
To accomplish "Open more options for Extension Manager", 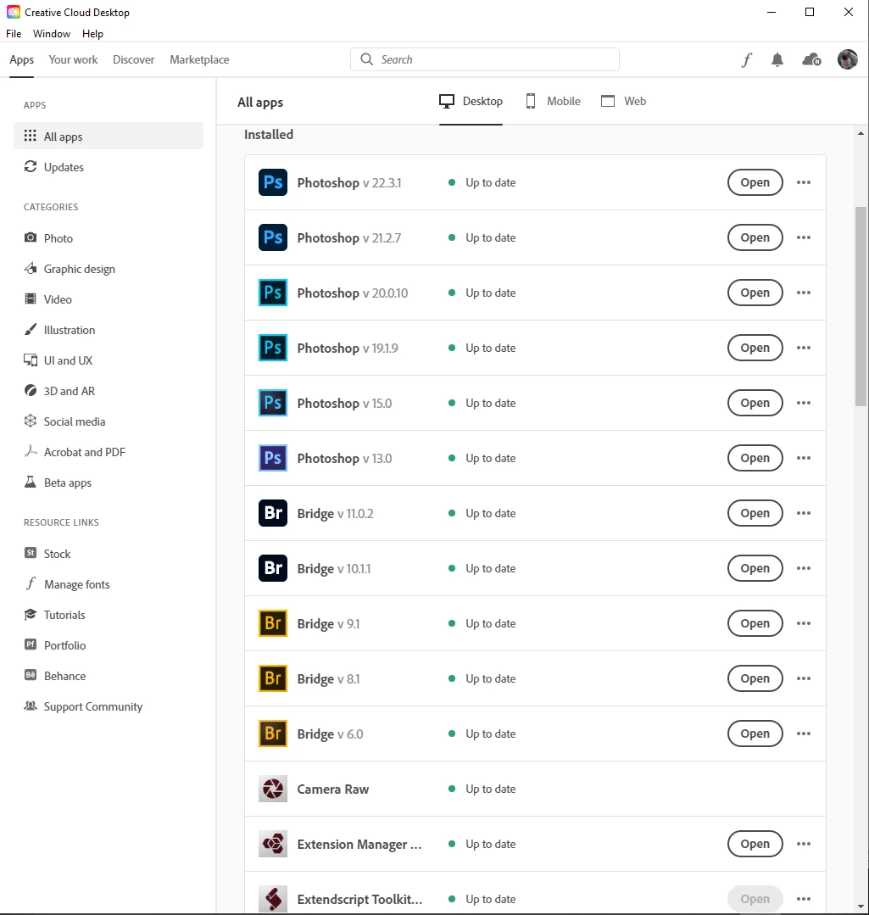I will click(804, 844).
